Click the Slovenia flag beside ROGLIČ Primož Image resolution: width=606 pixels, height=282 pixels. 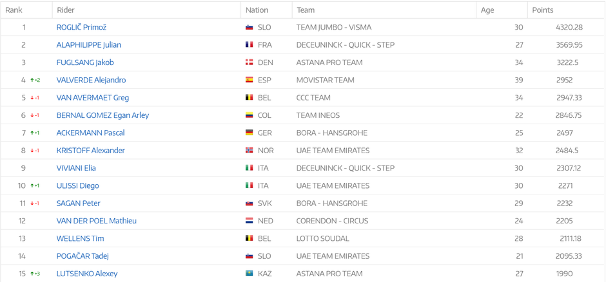tap(249, 28)
